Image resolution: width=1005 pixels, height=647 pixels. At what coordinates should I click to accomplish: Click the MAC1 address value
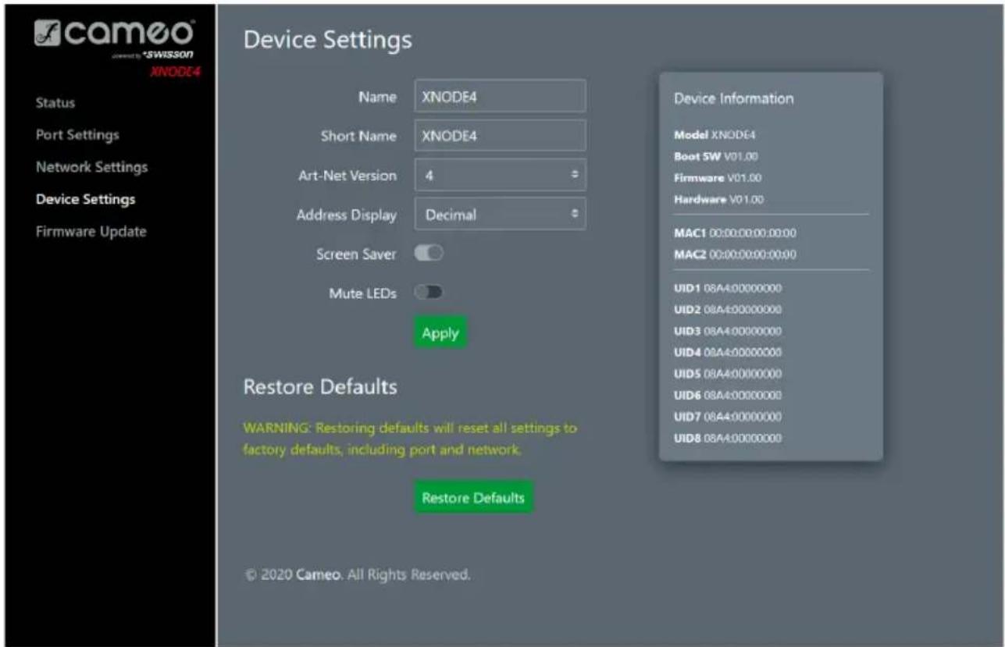(x=753, y=233)
